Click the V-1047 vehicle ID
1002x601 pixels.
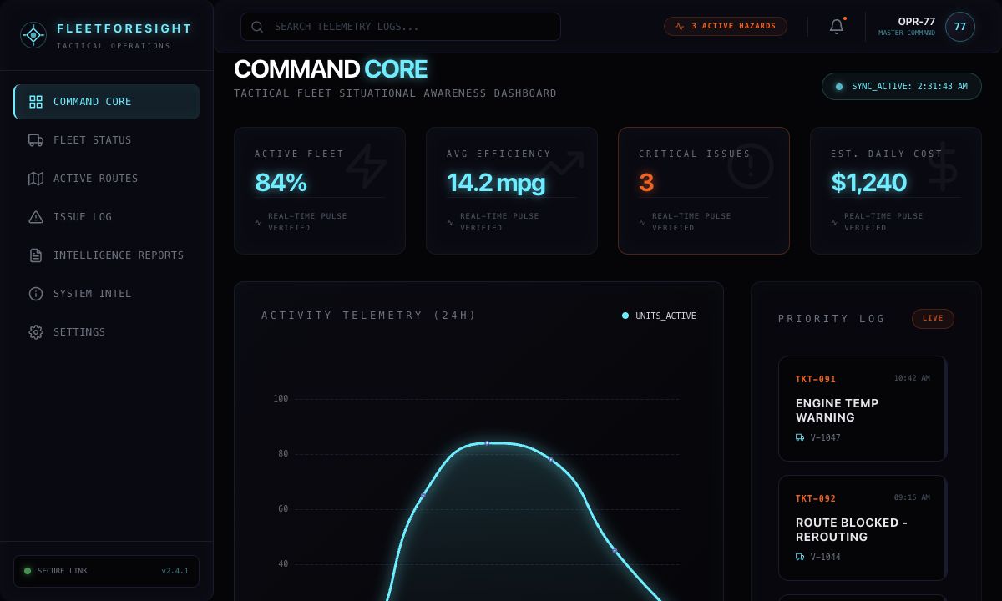pos(826,437)
